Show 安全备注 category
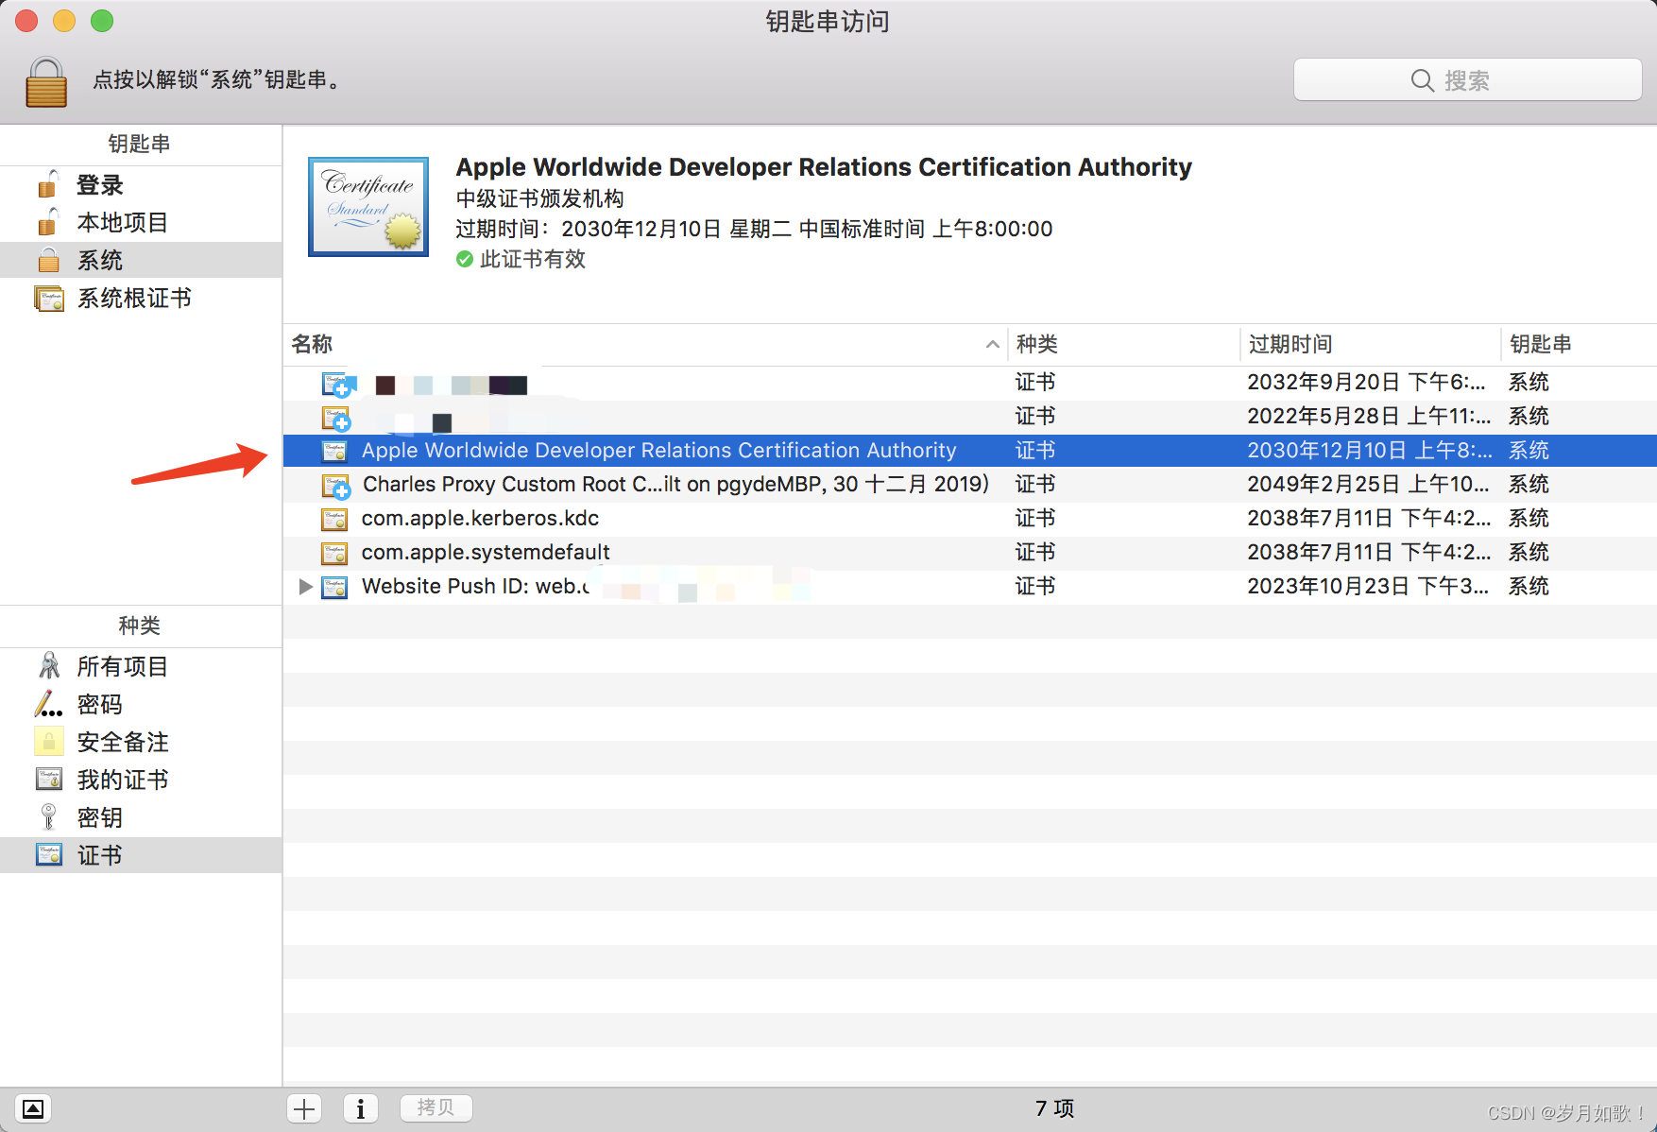1657x1132 pixels. tap(141, 742)
